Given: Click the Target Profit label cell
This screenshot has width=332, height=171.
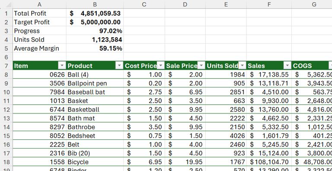Looking at the screenshot, I should click(39, 22).
